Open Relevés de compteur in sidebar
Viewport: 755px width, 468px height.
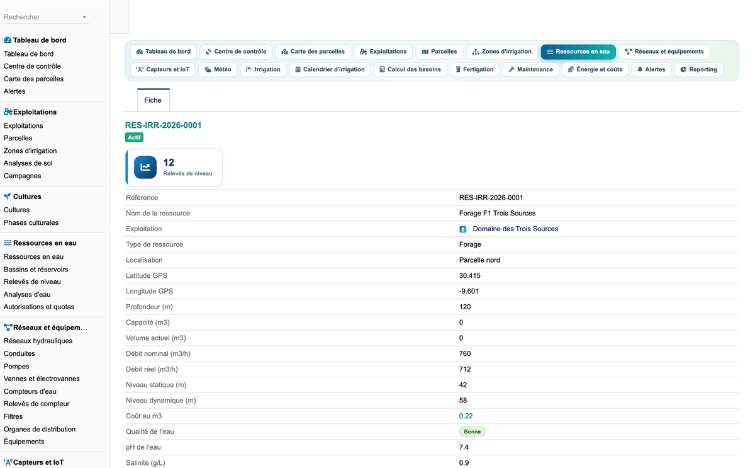(x=36, y=404)
